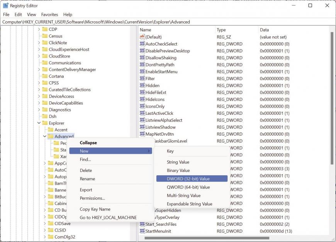Expand the Diagnostics key
This screenshot has width=336, height=242.
click(x=39, y=110)
